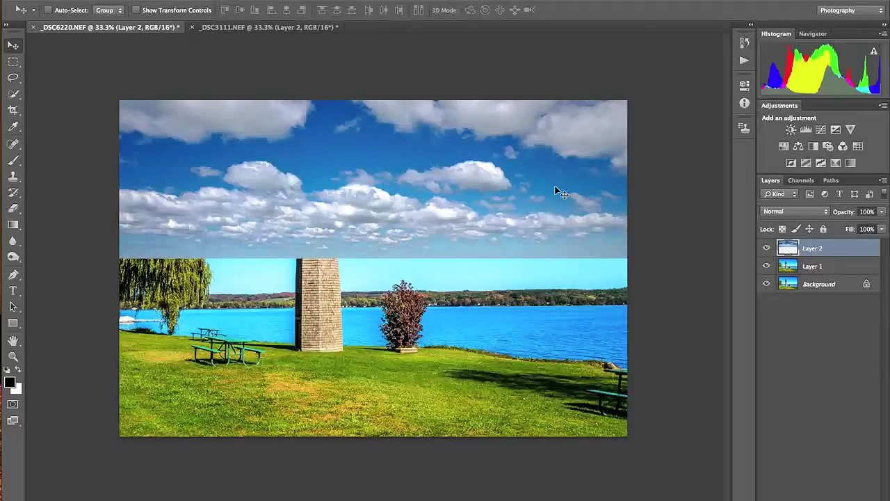The height and width of the screenshot is (501, 890).
Task: Switch to the _DSC3111.NEF document tab
Action: pos(268,27)
